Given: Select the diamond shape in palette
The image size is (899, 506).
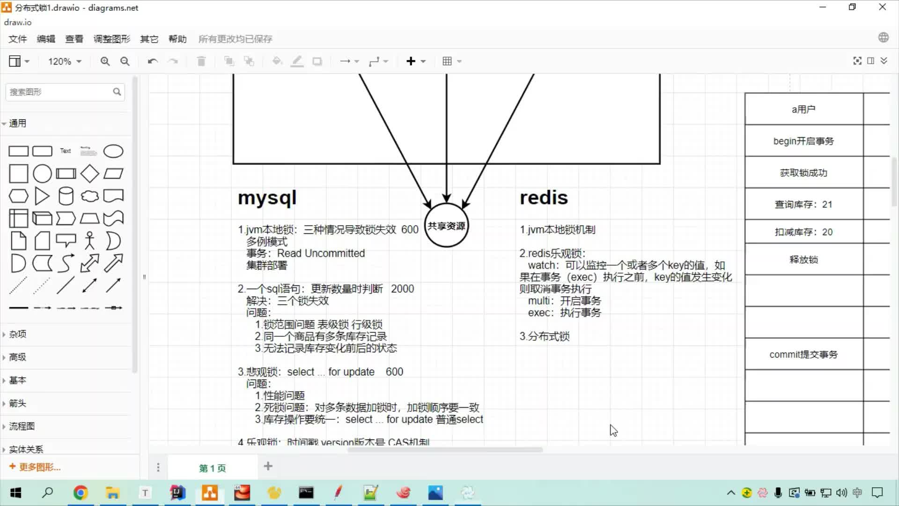Looking at the screenshot, I should [x=89, y=174].
